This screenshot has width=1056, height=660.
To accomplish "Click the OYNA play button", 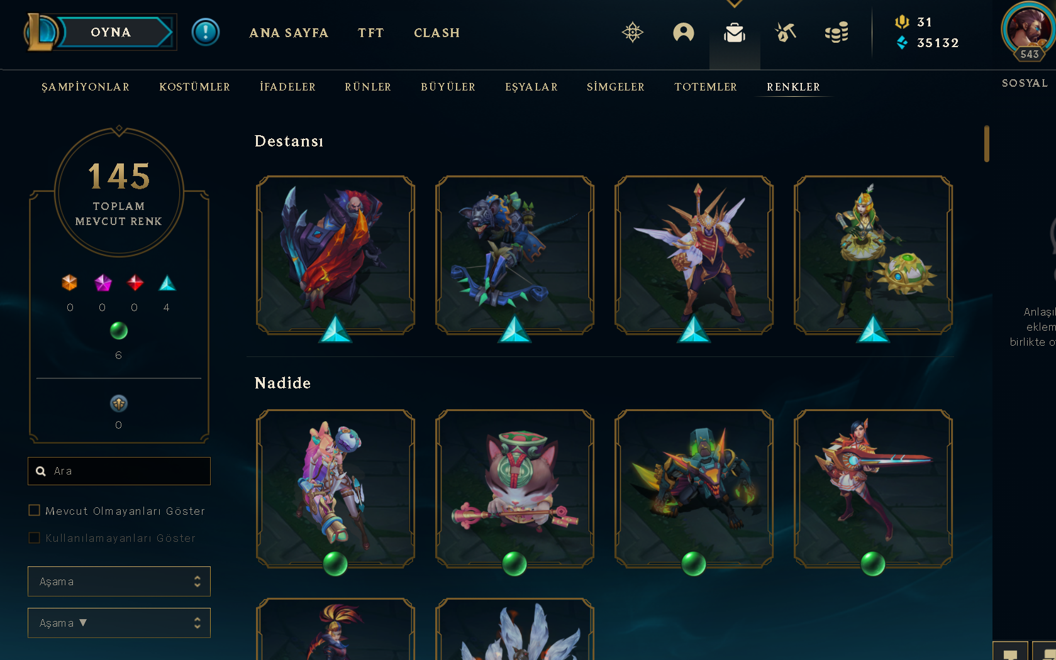I will point(111,32).
